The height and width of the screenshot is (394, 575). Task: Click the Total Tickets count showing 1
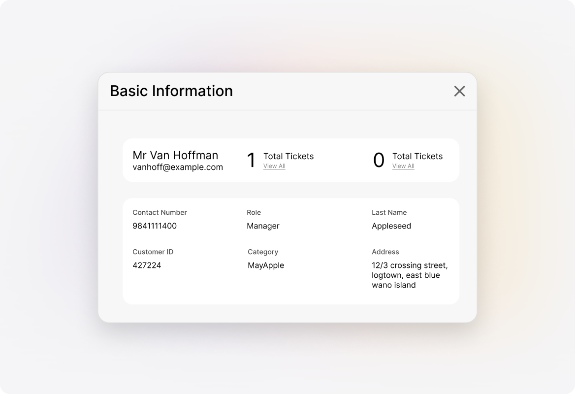tap(251, 160)
